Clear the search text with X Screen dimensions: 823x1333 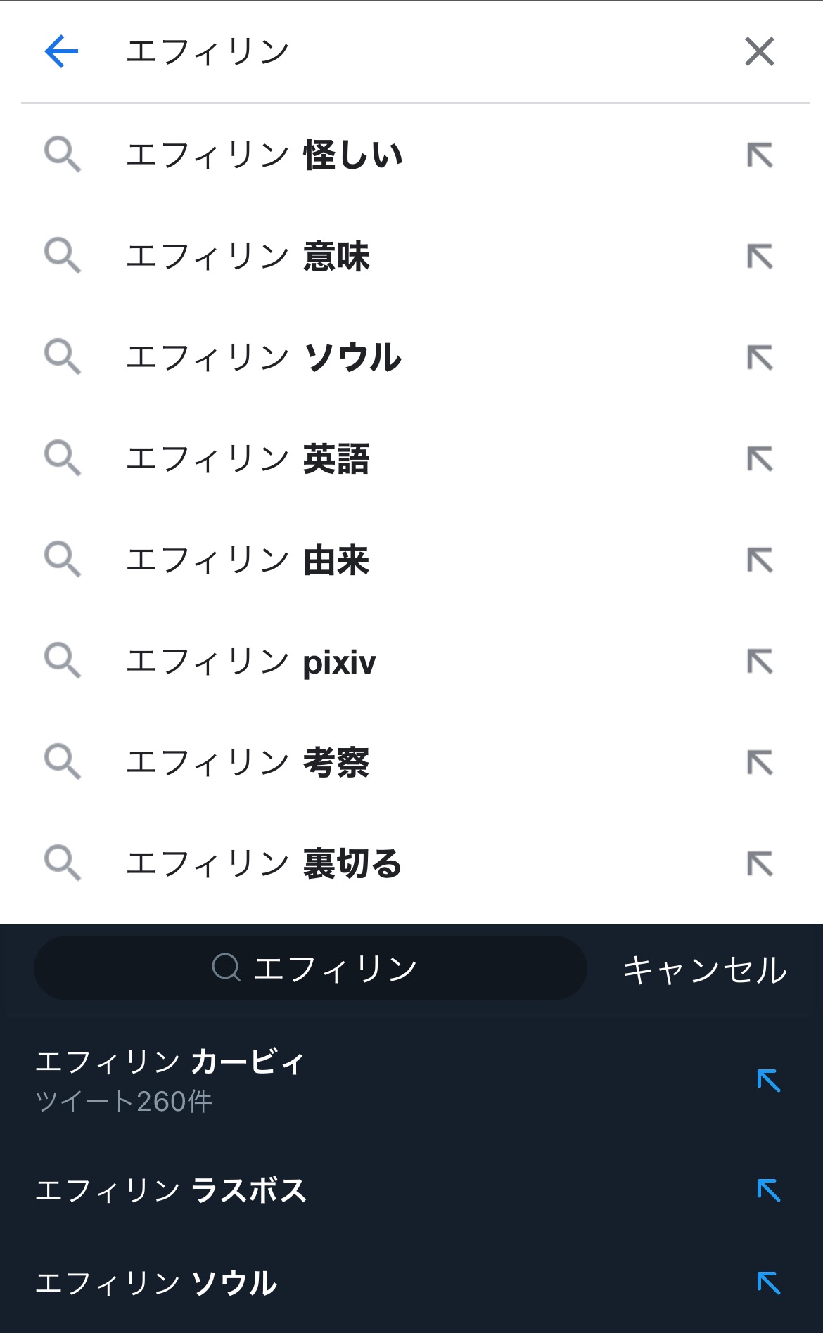tap(759, 51)
